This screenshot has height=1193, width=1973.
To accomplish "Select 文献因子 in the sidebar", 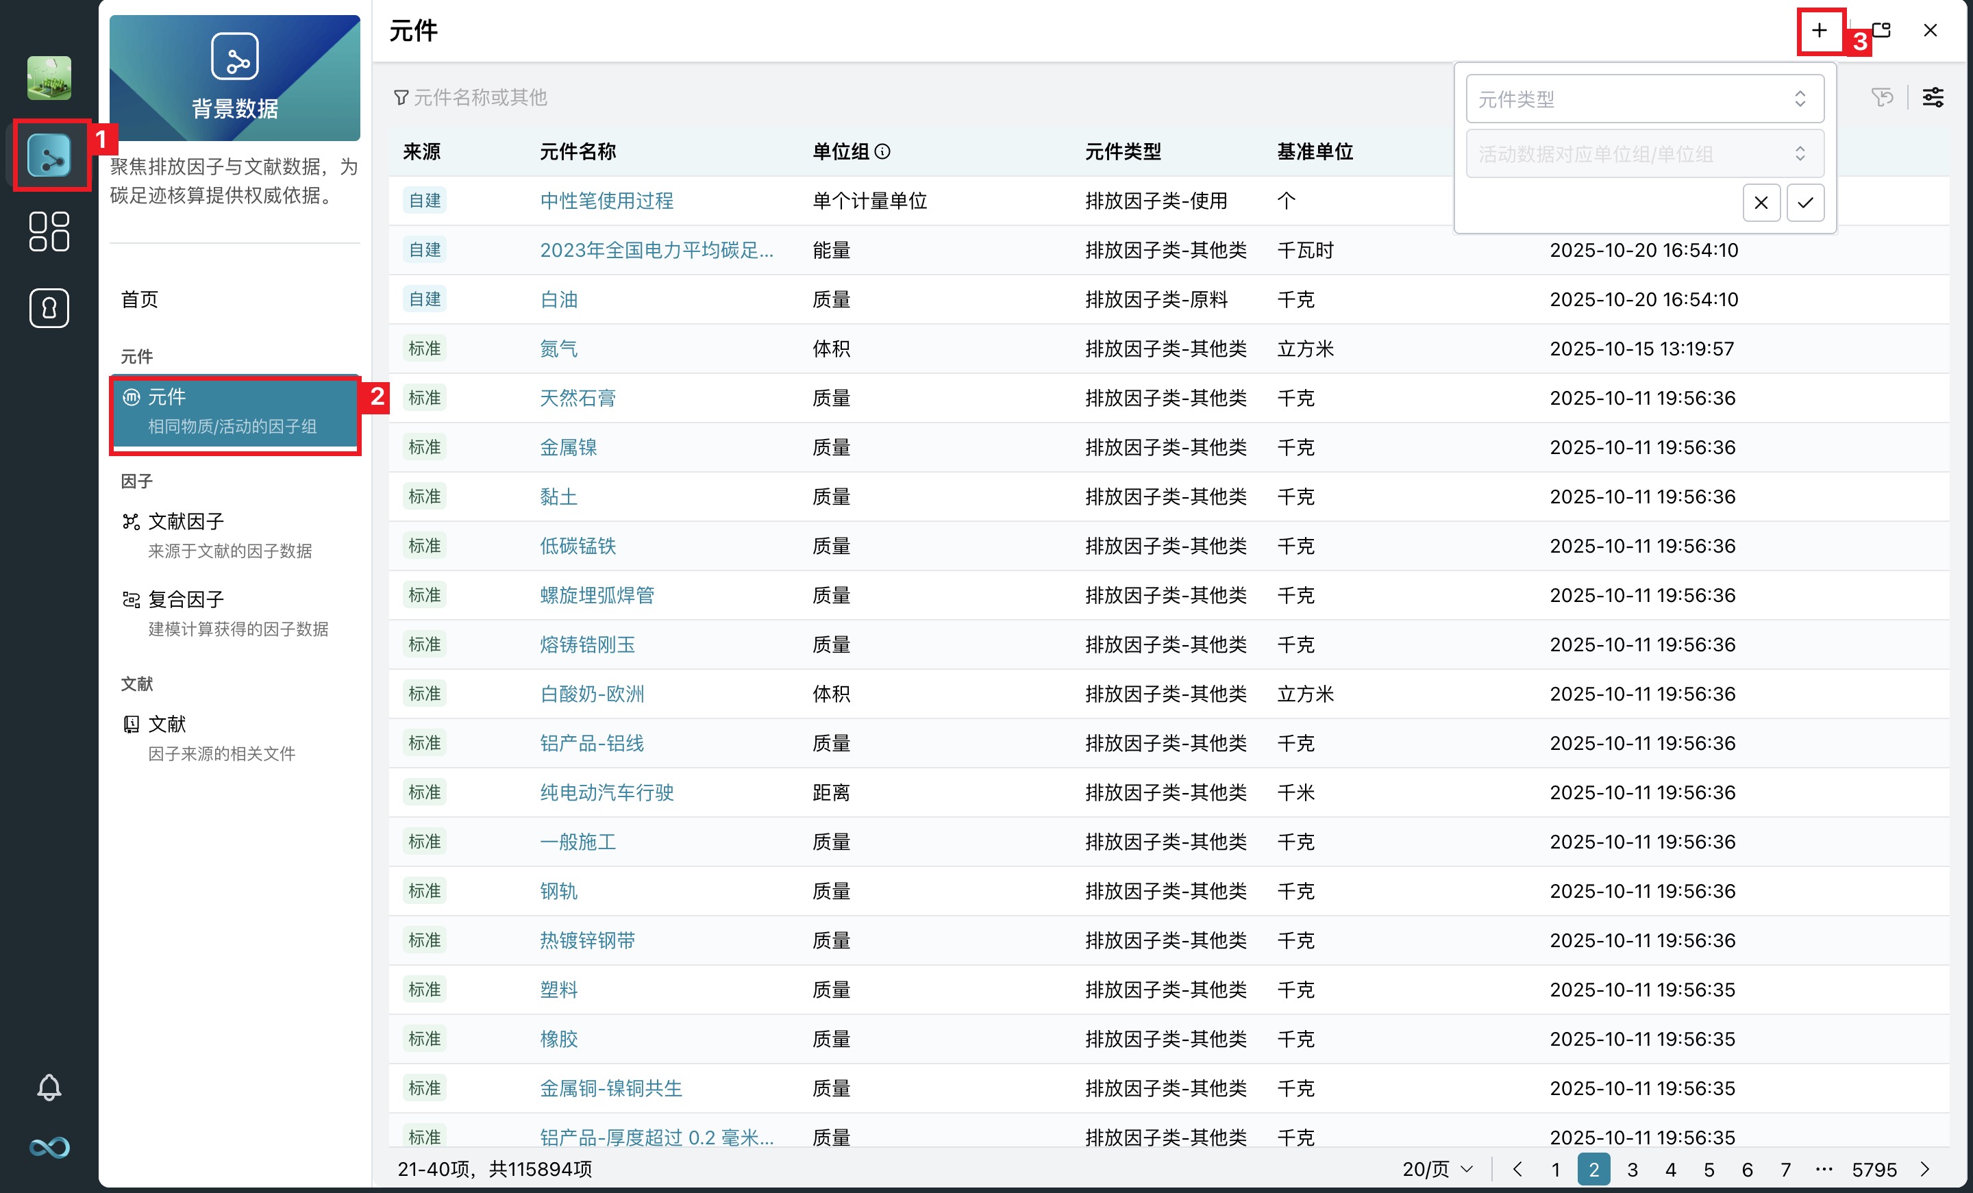I will [x=186, y=521].
